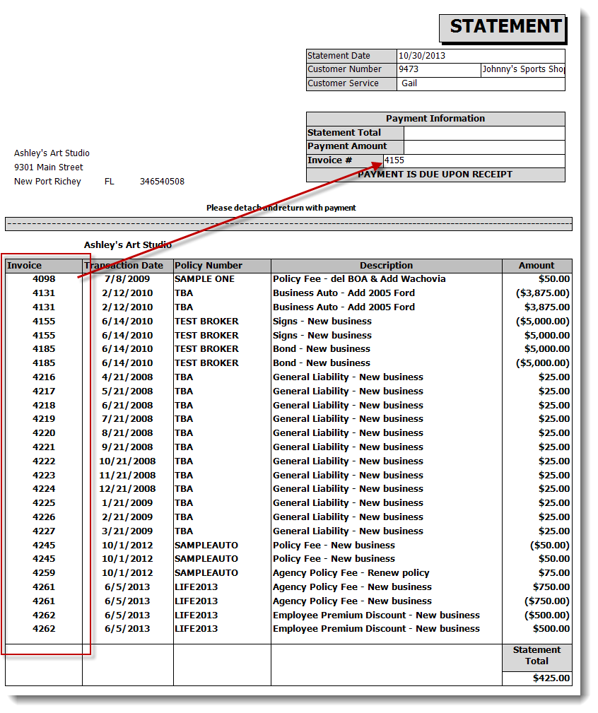Click transaction date 3/21/2009

[127, 531]
